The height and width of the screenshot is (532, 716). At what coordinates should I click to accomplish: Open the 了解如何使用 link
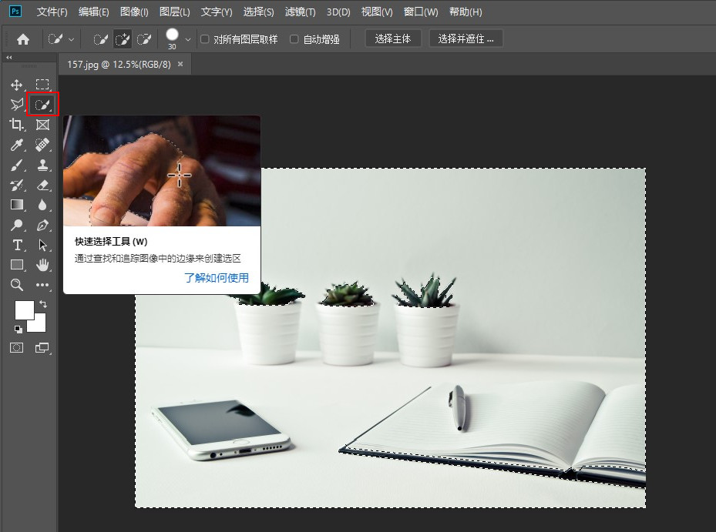tap(216, 278)
